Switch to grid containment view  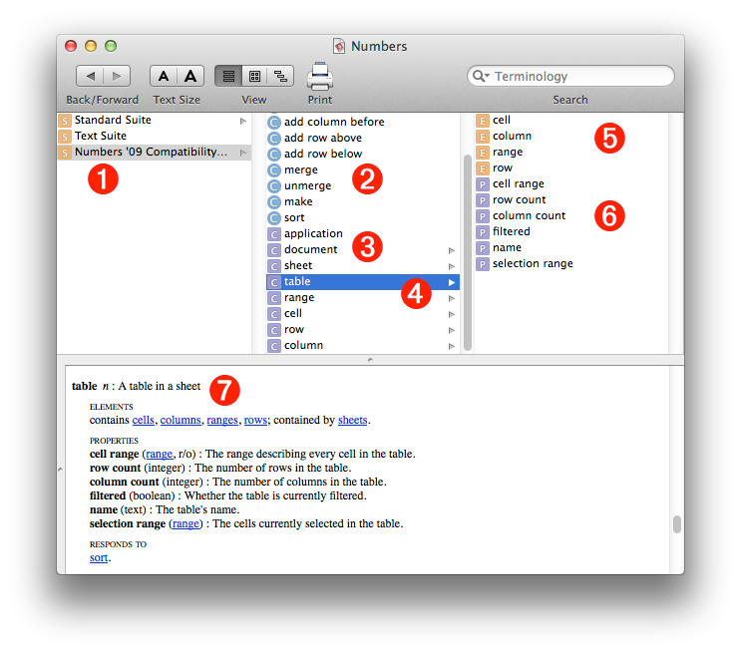click(254, 76)
